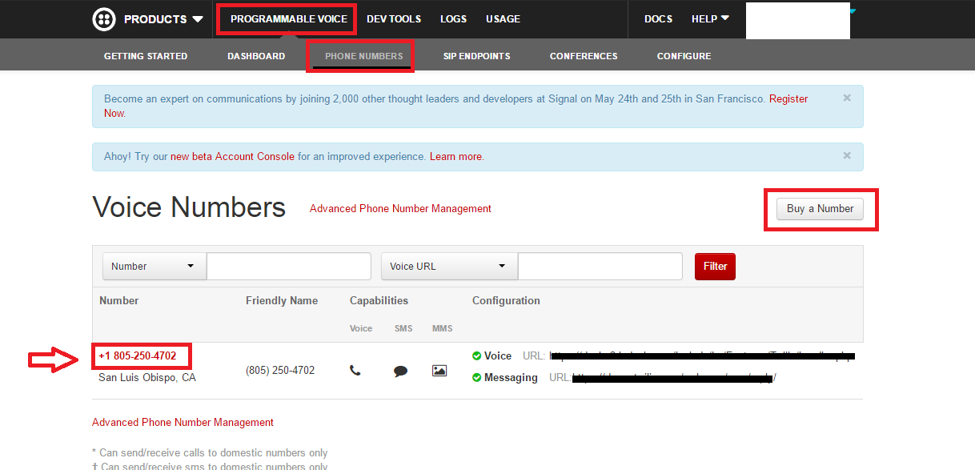Click the Voice capability phone icon
This screenshot has height=470, width=975.
click(x=355, y=371)
